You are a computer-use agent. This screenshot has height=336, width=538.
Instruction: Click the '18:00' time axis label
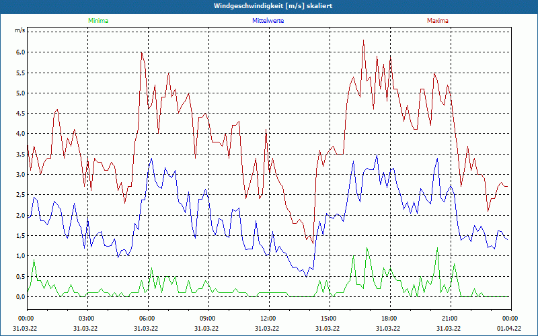(x=390, y=319)
